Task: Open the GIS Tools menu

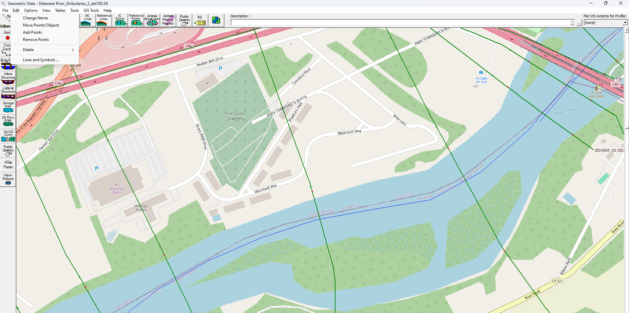Action: (91, 10)
